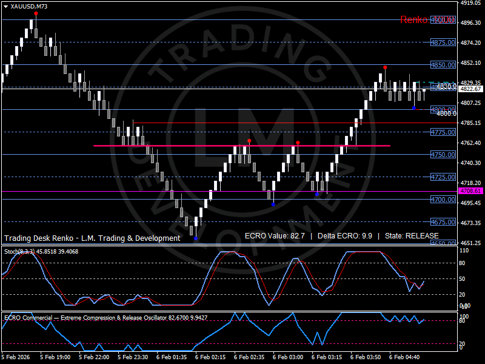
Task: Click the red dot near 4850 high
Action: pos(385,67)
